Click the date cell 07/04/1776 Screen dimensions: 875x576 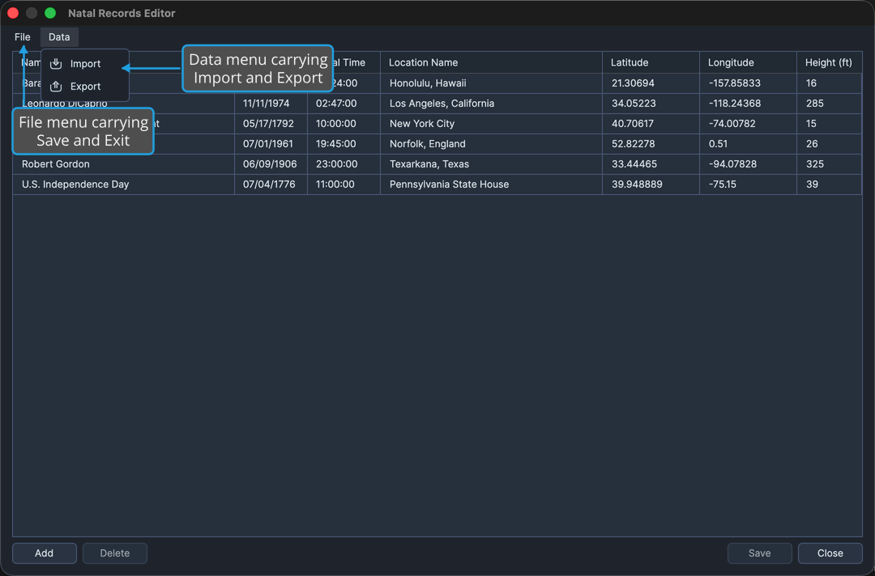271,184
